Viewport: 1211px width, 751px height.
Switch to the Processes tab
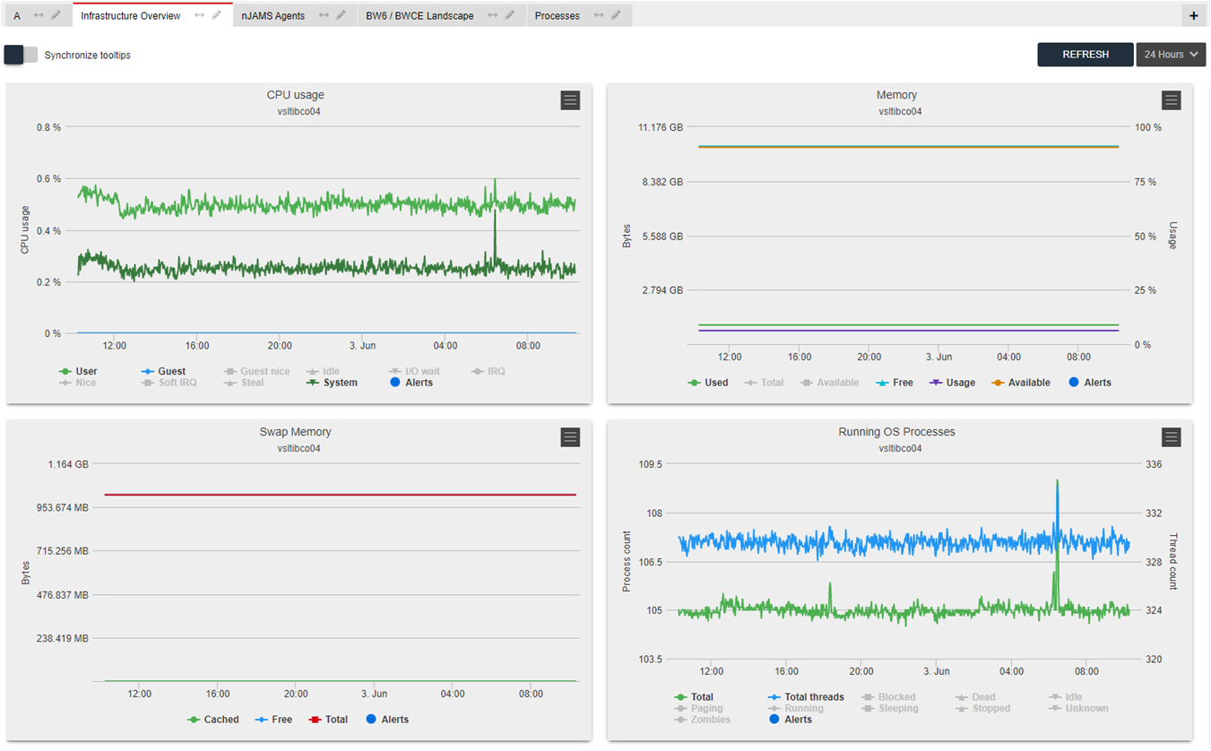[x=557, y=15]
